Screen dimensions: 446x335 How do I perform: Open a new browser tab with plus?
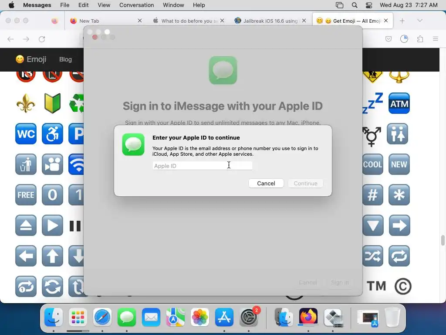(x=402, y=21)
